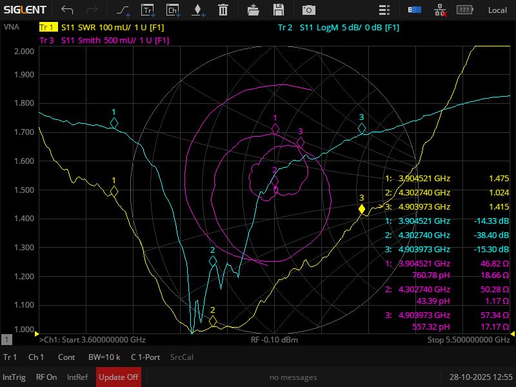Open the menu list icon
Viewport: 516px width, 387px height.
(384, 10)
